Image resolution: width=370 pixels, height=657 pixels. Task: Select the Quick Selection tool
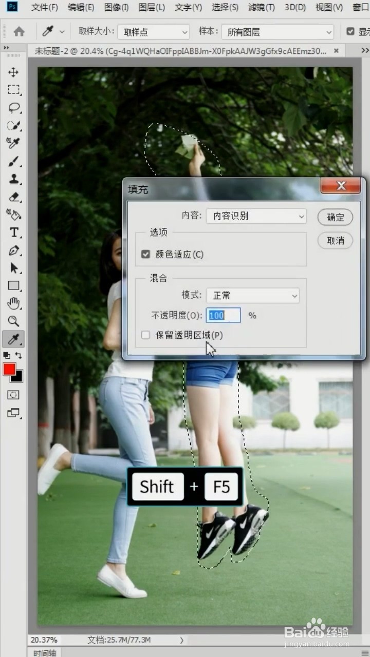click(13, 126)
